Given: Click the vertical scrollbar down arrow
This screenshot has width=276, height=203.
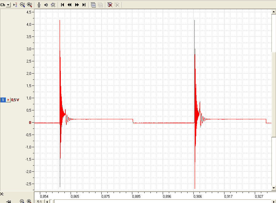Looking at the screenshot, I should [274, 188].
